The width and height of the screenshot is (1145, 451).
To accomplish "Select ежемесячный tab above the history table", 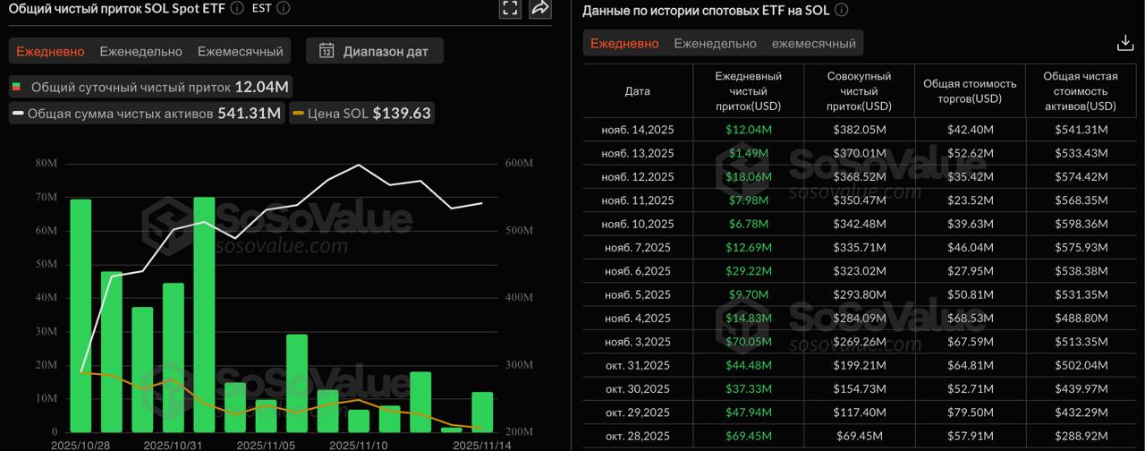I will 813,43.
